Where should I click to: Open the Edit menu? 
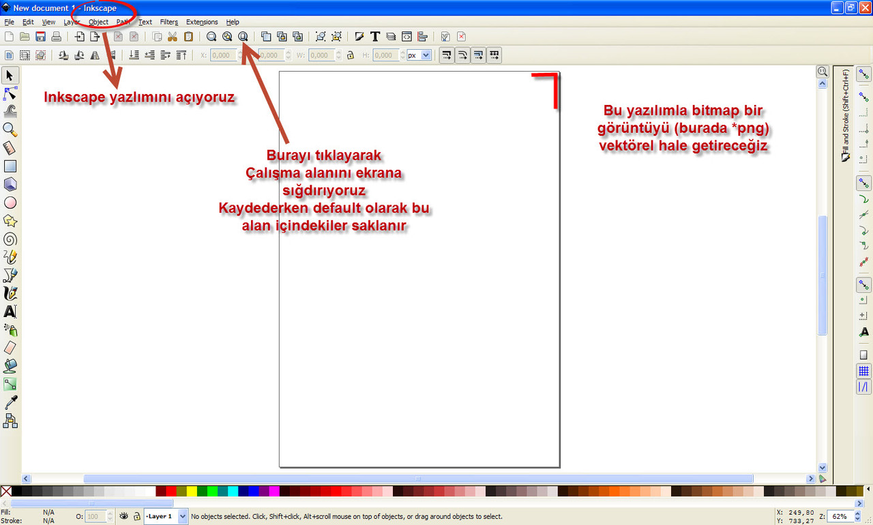(28, 22)
